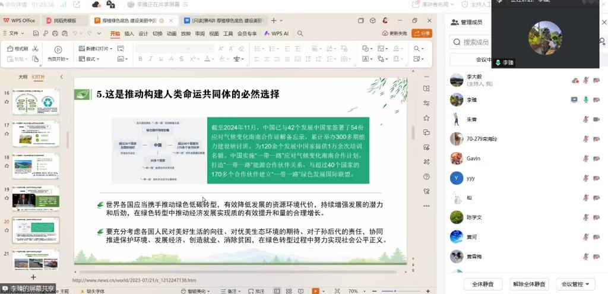This screenshot has width=608, height=294.
Task: Expand the 新建幻灯片 dropdown
Action: [x=111, y=49]
